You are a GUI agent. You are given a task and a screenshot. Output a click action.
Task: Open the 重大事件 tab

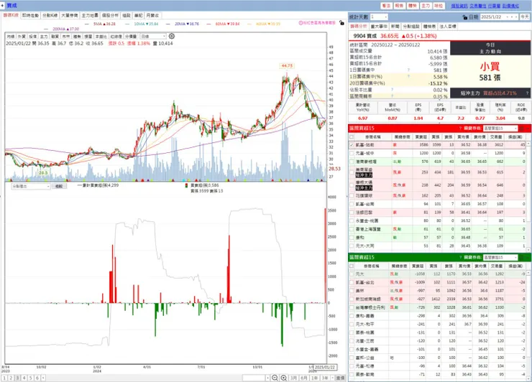pyautogui.click(x=379, y=27)
